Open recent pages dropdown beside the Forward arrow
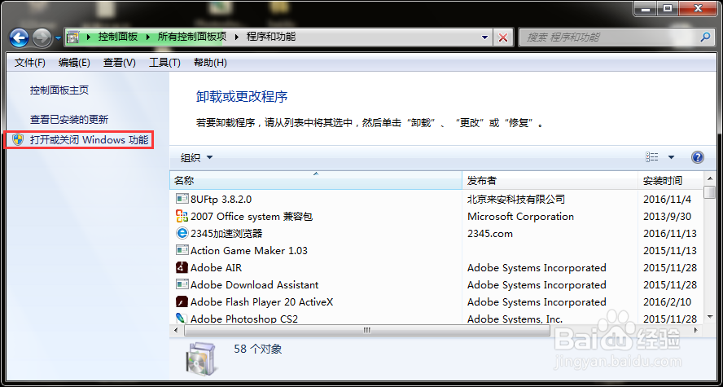 point(58,37)
